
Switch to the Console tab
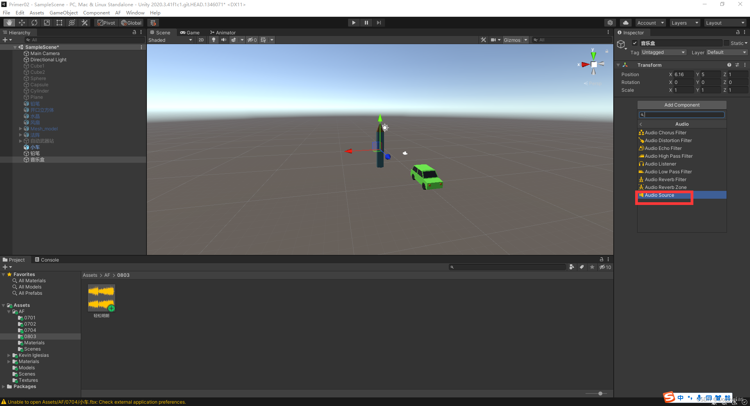[x=47, y=260]
